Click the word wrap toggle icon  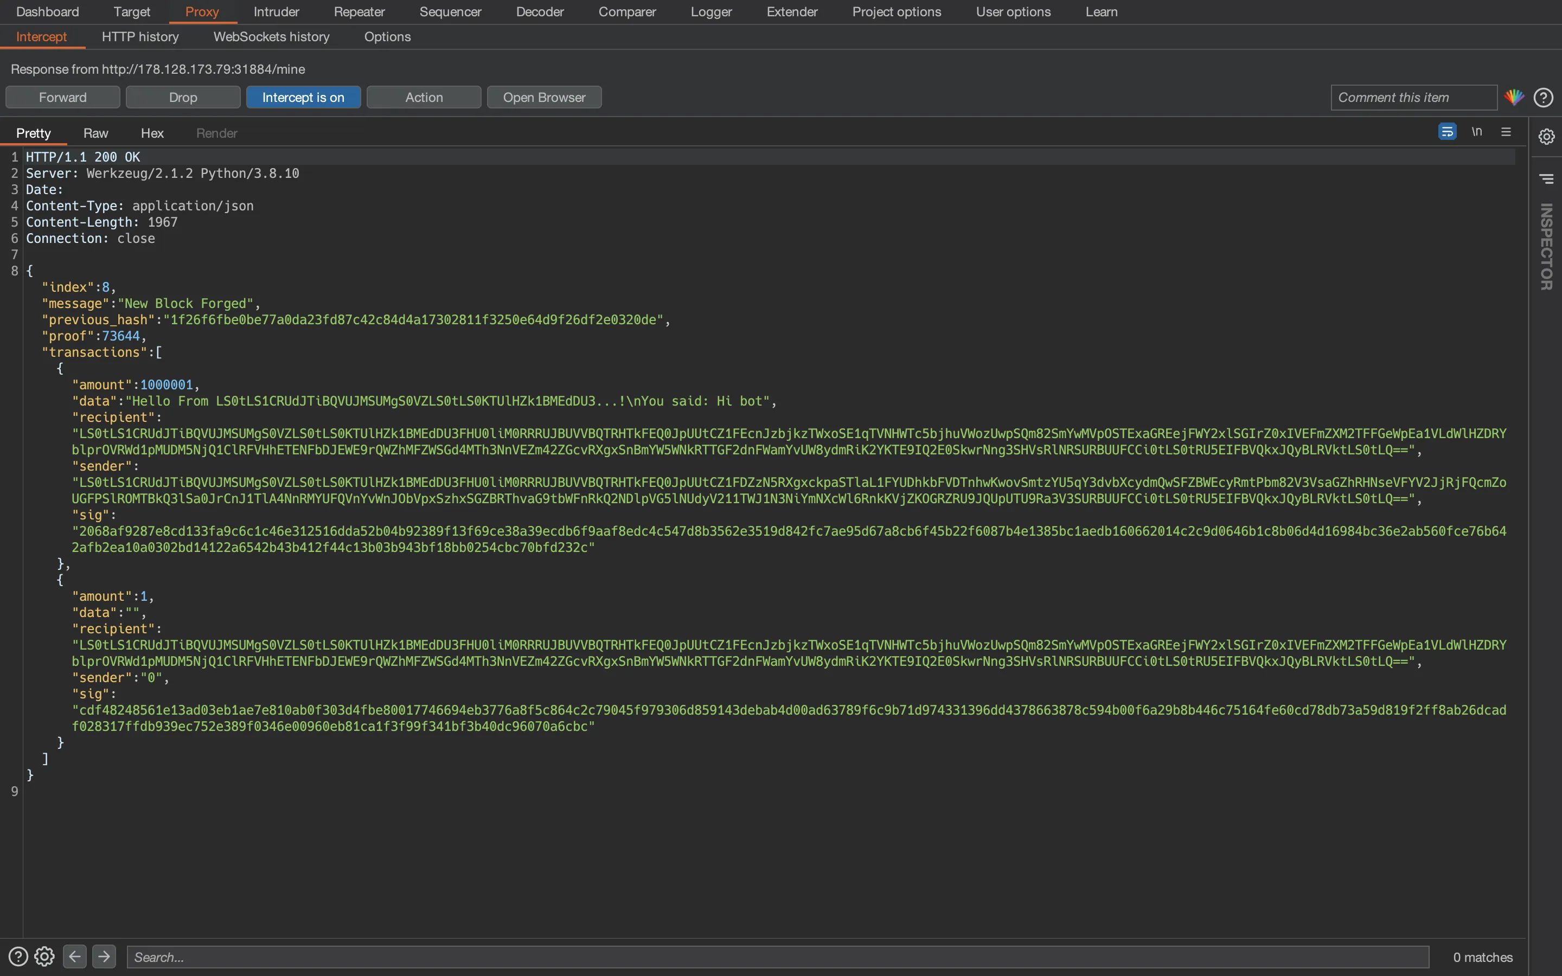pyautogui.click(x=1449, y=133)
